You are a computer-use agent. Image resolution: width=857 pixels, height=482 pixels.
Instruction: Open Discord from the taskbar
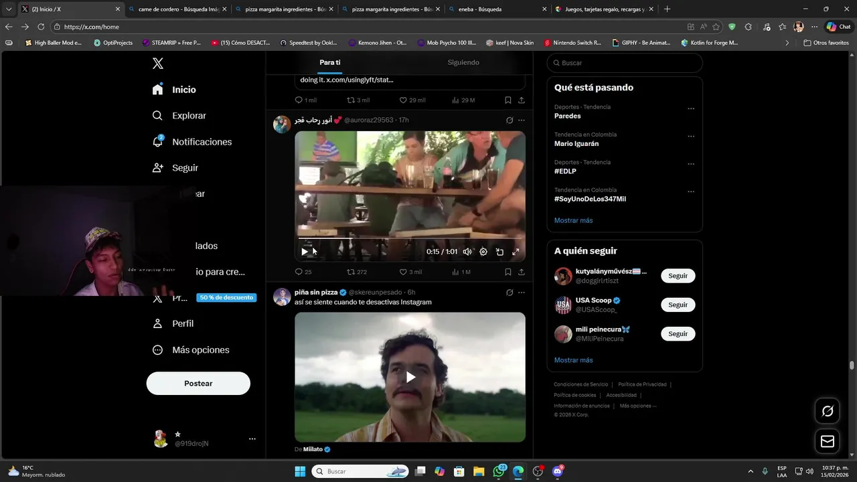click(x=558, y=471)
